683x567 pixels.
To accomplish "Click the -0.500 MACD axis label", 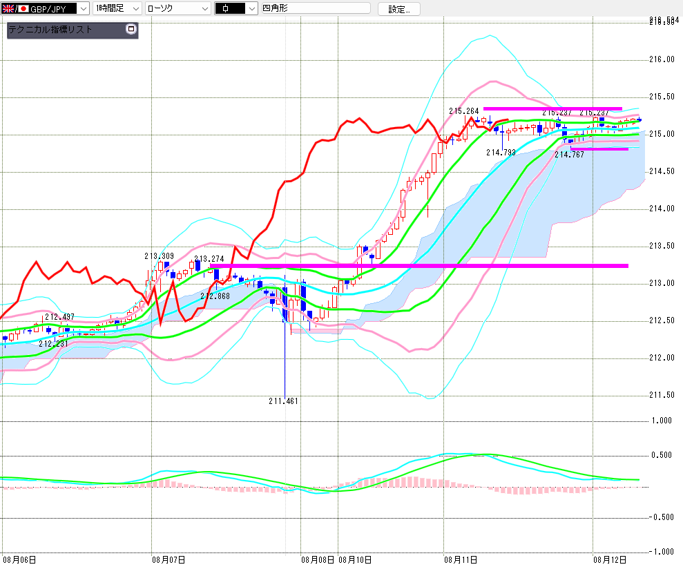I will tap(661, 517).
